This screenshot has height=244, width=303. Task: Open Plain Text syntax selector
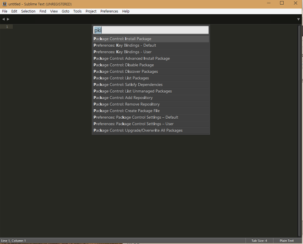click(x=286, y=241)
